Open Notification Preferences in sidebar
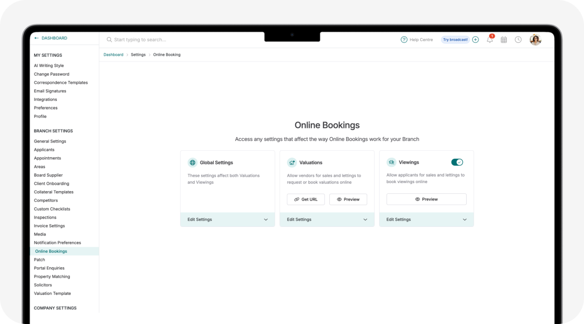 57,242
